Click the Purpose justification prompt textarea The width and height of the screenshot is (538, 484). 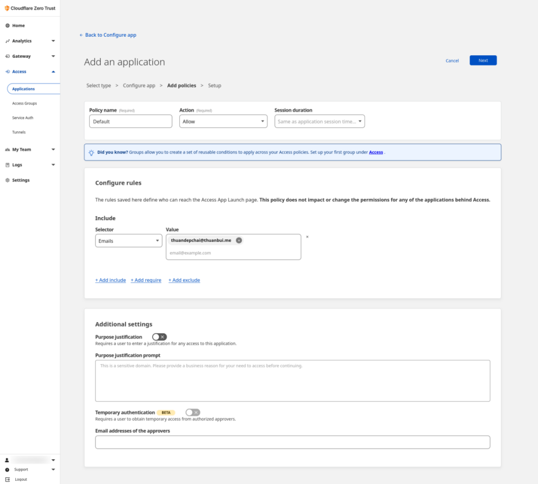[293, 380]
